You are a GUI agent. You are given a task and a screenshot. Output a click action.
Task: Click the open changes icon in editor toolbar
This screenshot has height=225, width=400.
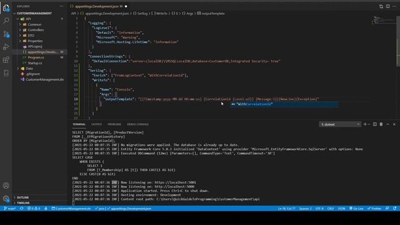coord(381,6)
